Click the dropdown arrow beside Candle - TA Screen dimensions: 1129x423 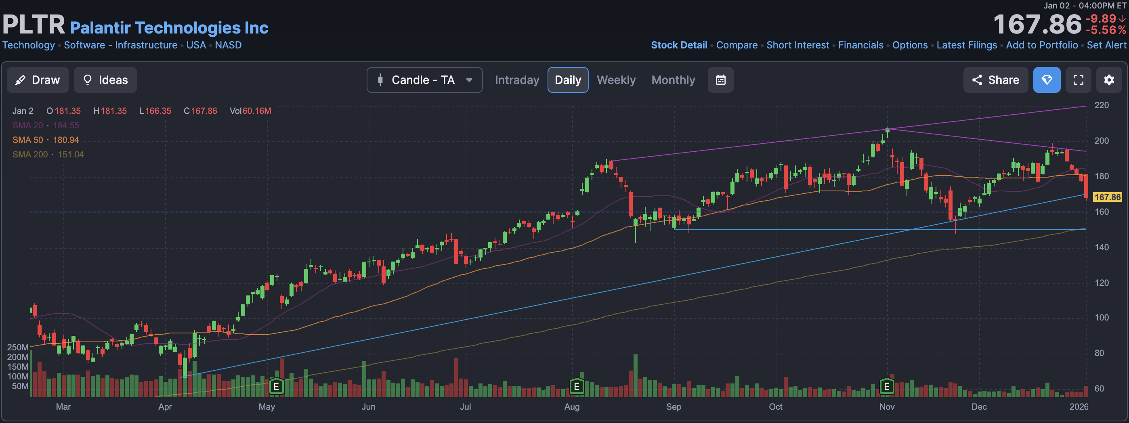point(469,80)
